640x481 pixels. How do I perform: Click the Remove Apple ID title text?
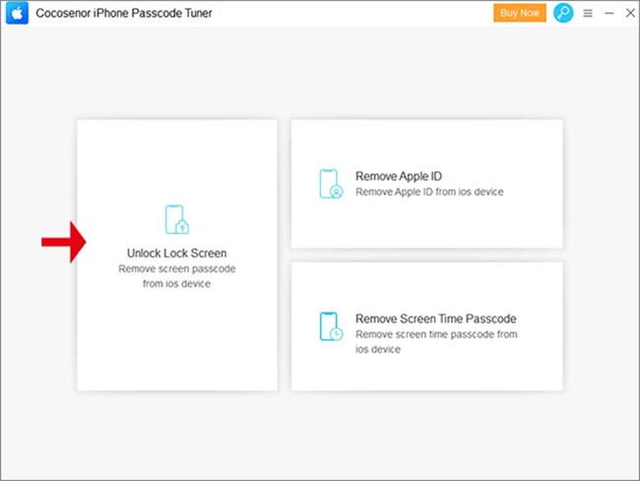point(399,176)
